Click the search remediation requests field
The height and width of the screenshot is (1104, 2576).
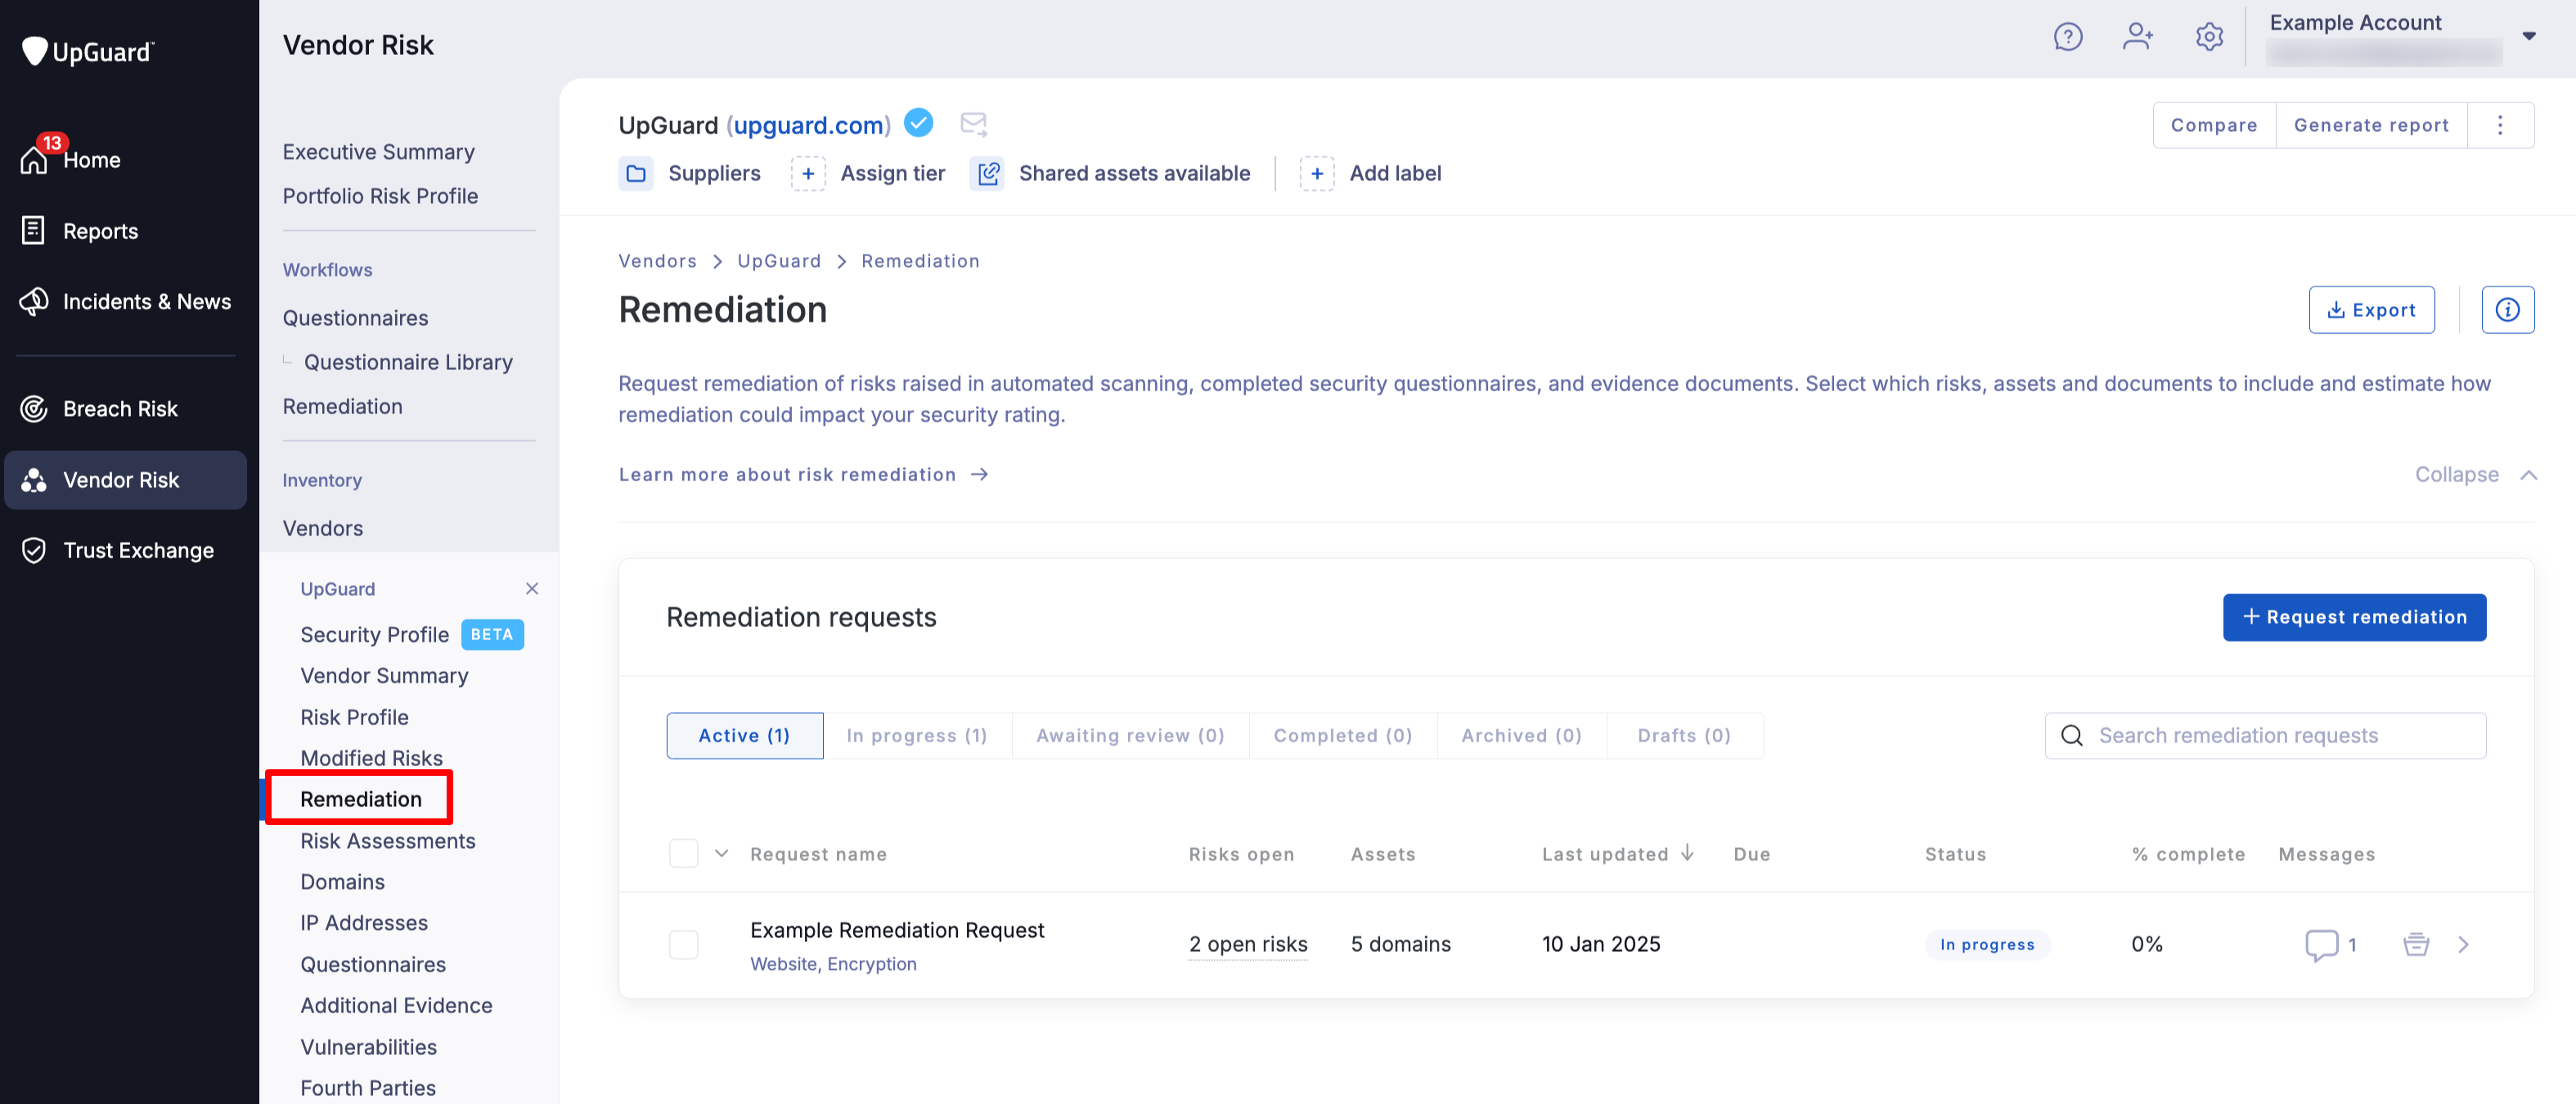point(2266,736)
